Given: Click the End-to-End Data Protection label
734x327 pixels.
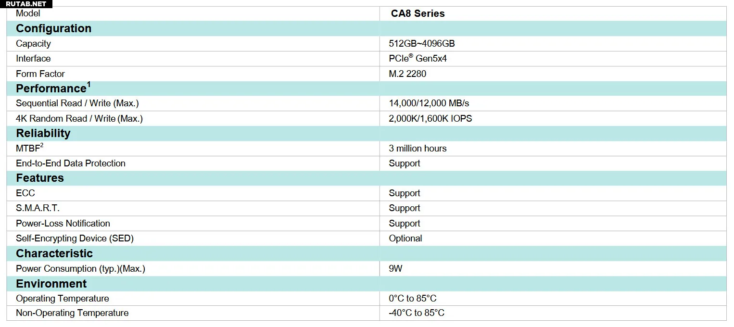Looking at the screenshot, I should click(x=71, y=163).
